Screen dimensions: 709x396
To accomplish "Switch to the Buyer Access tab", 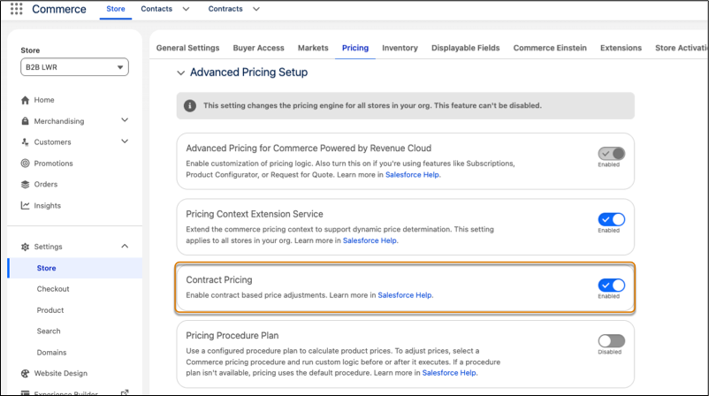I will point(259,48).
